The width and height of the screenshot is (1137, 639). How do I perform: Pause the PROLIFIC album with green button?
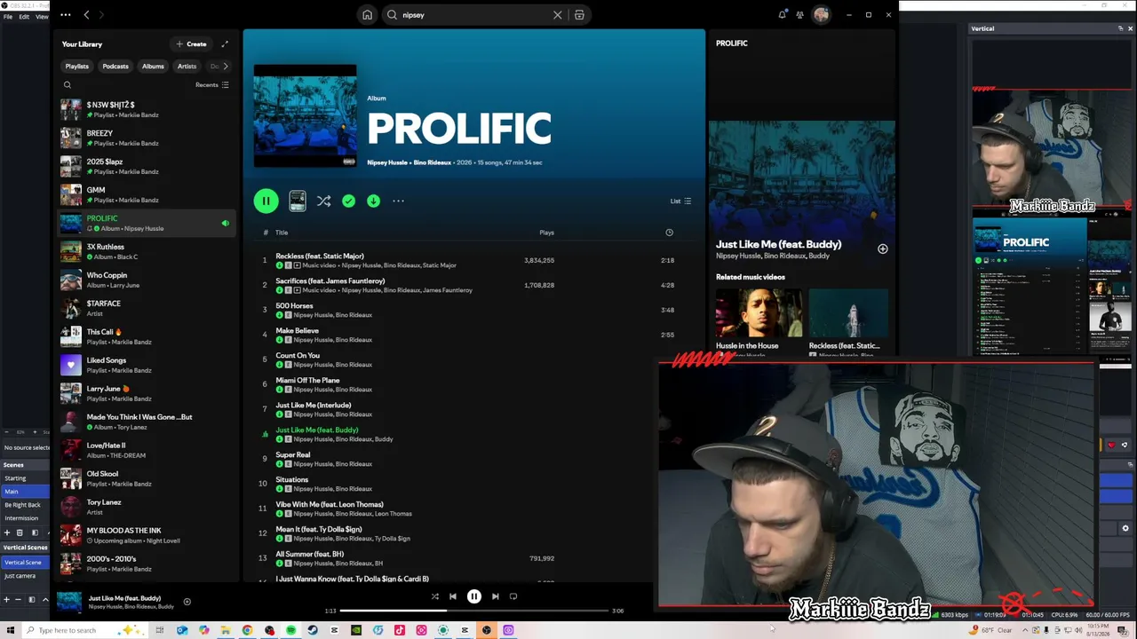tap(266, 201)
